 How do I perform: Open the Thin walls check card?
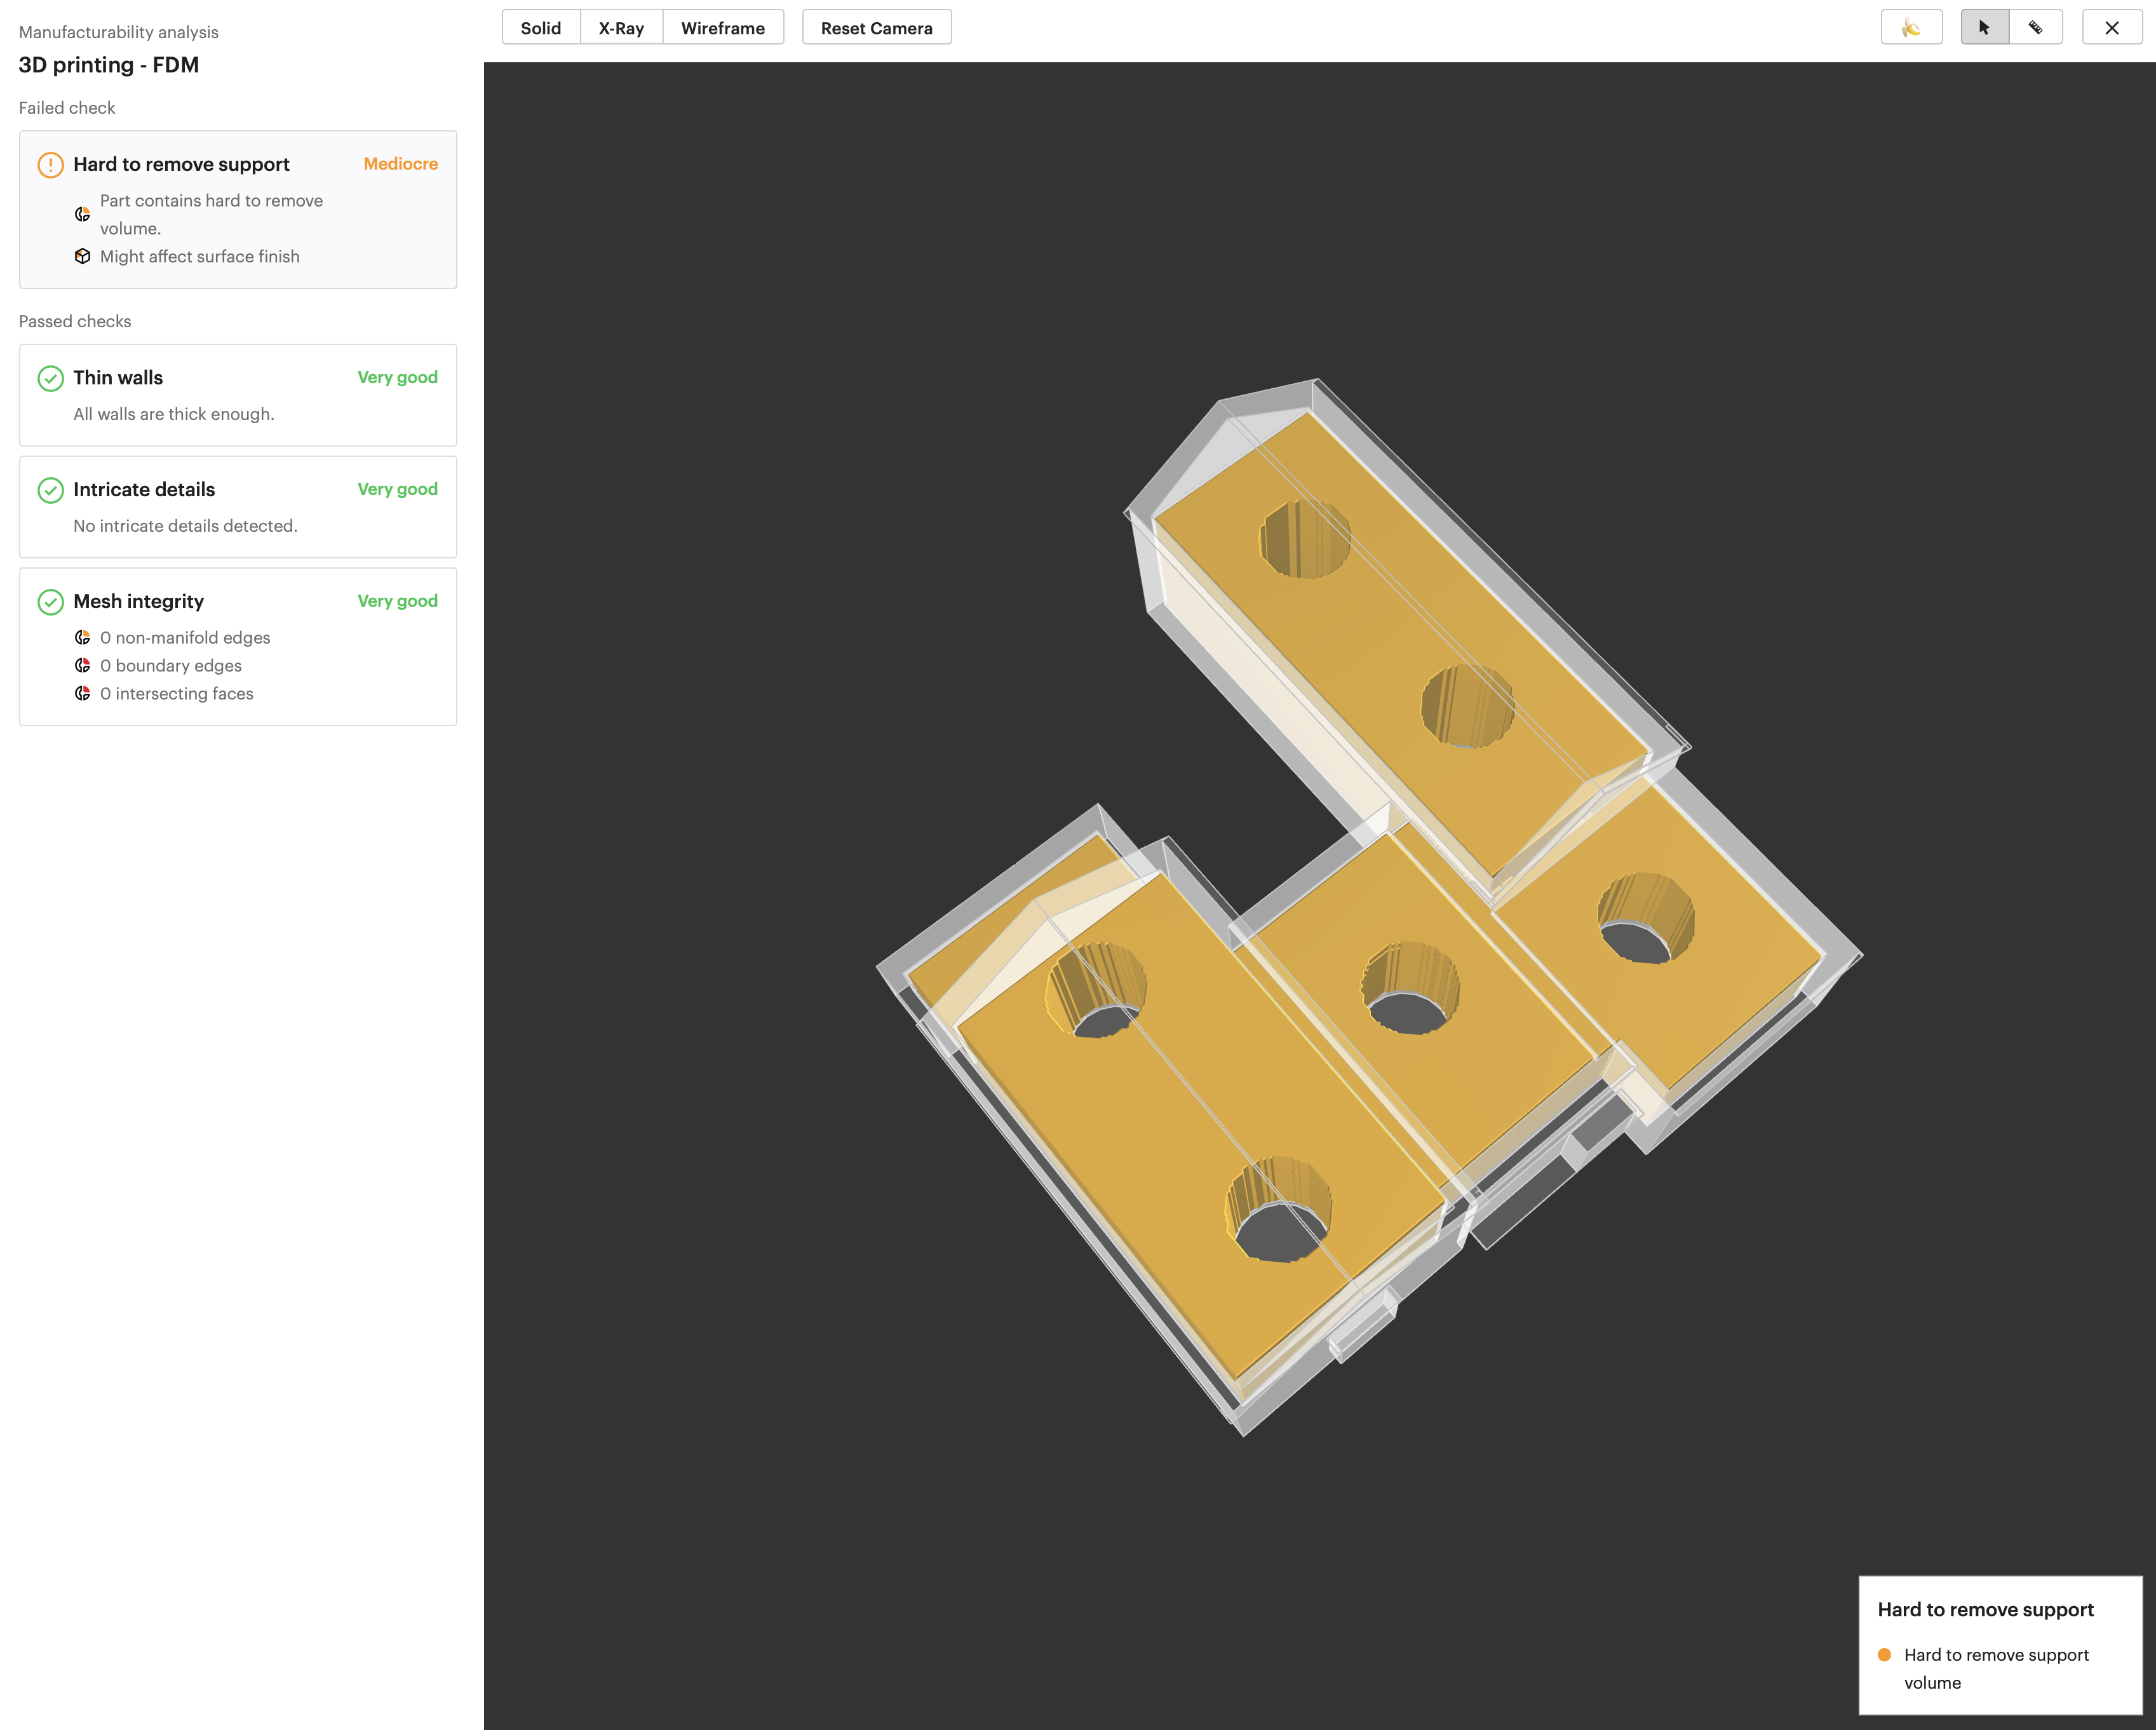coord(238,395)
